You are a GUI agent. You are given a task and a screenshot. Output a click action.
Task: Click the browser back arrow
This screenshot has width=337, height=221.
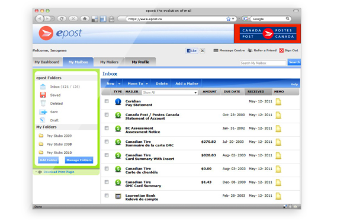click(x=40, y=19)
